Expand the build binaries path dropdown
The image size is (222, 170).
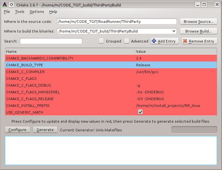(x=174, y=31)
